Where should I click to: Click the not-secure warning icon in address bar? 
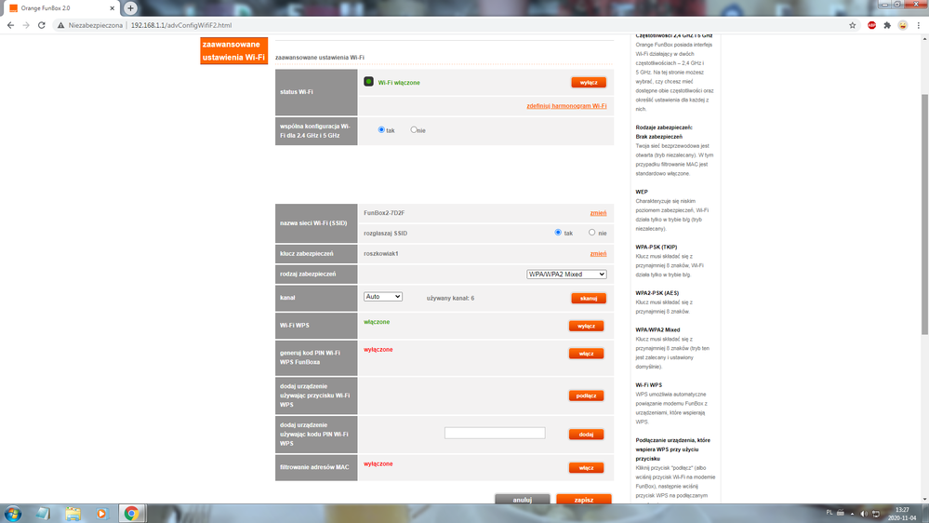[x=61, y=25]
